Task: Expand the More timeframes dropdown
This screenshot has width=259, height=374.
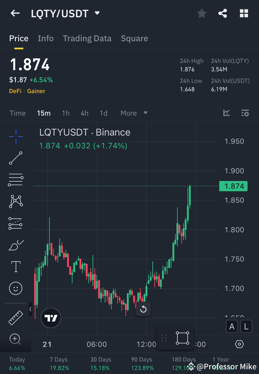Action: 134,113
